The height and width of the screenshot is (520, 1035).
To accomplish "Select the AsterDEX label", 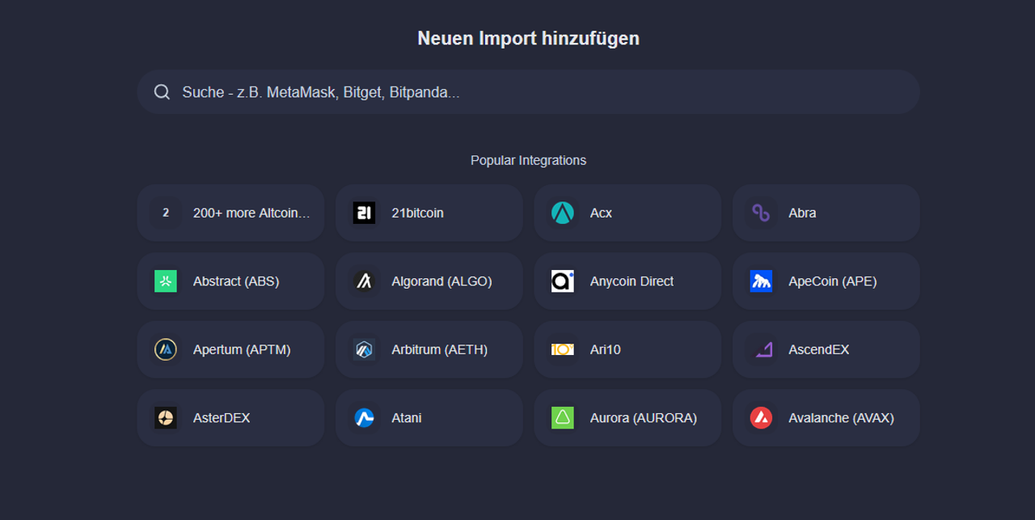I will pyautogui.click(x=222, y=418).
